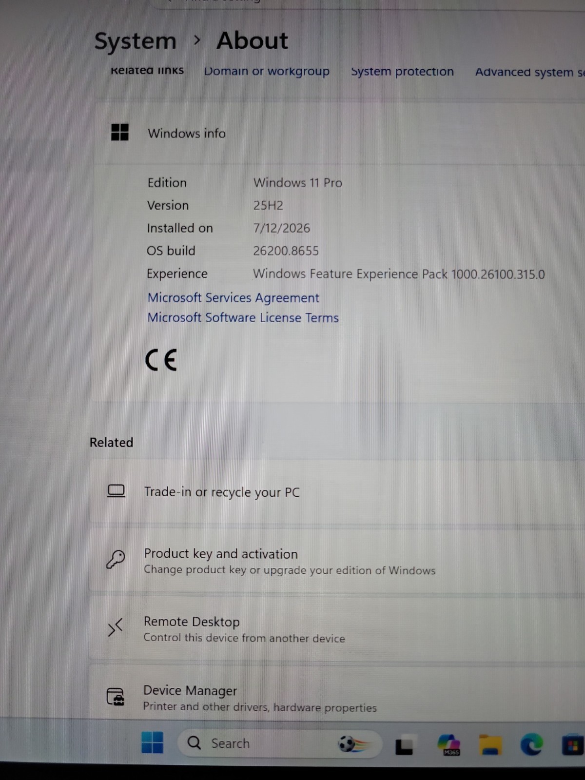Click the Related links label
The width and height of the screenshot is (585, 780).
(x=147, y=71)
